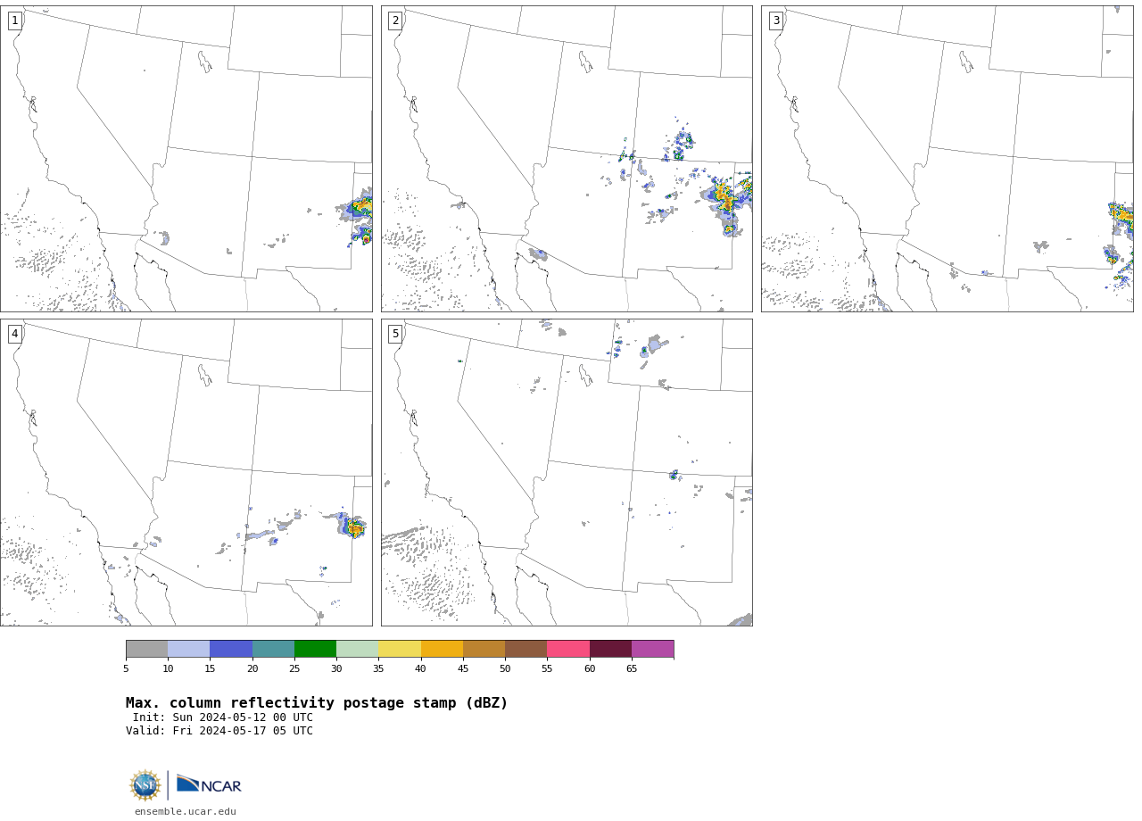The height and width of the screenshot is (821, 1142).
Task: Click the colorbar tick label 5
Action: (126, 669)
